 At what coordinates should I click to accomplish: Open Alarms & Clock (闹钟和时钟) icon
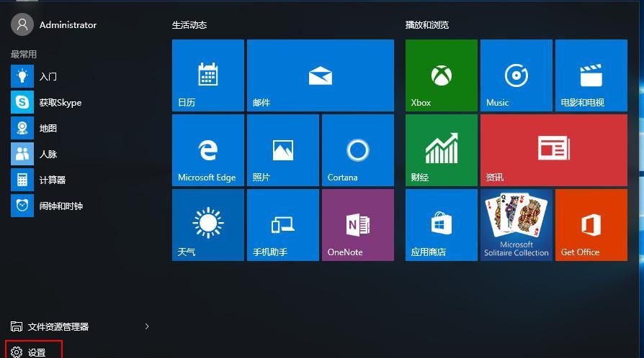[22, 206]
